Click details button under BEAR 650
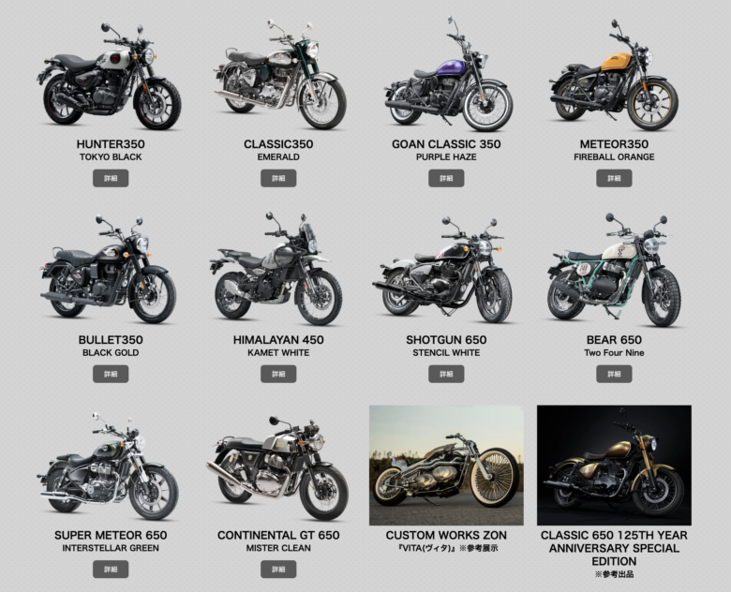The image size is (731, 592). (x=614, y=374)
